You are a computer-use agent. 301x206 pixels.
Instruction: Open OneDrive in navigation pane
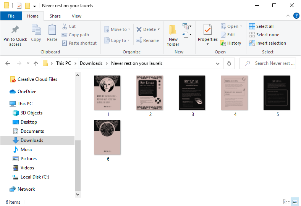23,92
